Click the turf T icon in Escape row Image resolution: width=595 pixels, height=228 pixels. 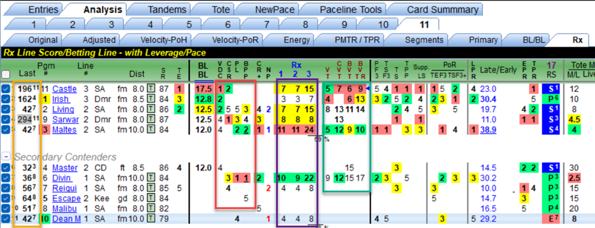pos(151,198)
